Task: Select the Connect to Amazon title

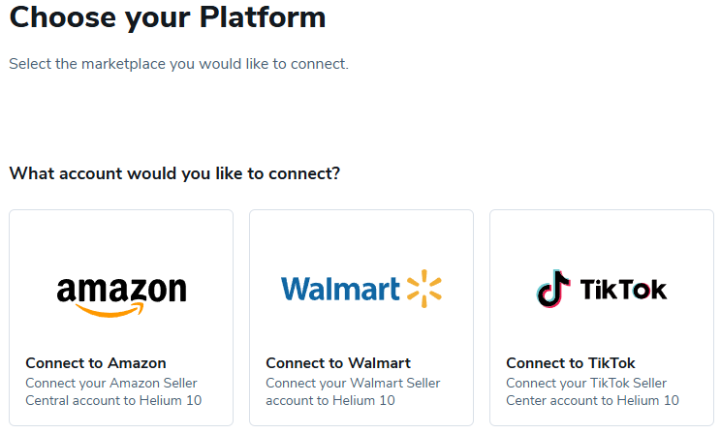Action: (96, 363)
